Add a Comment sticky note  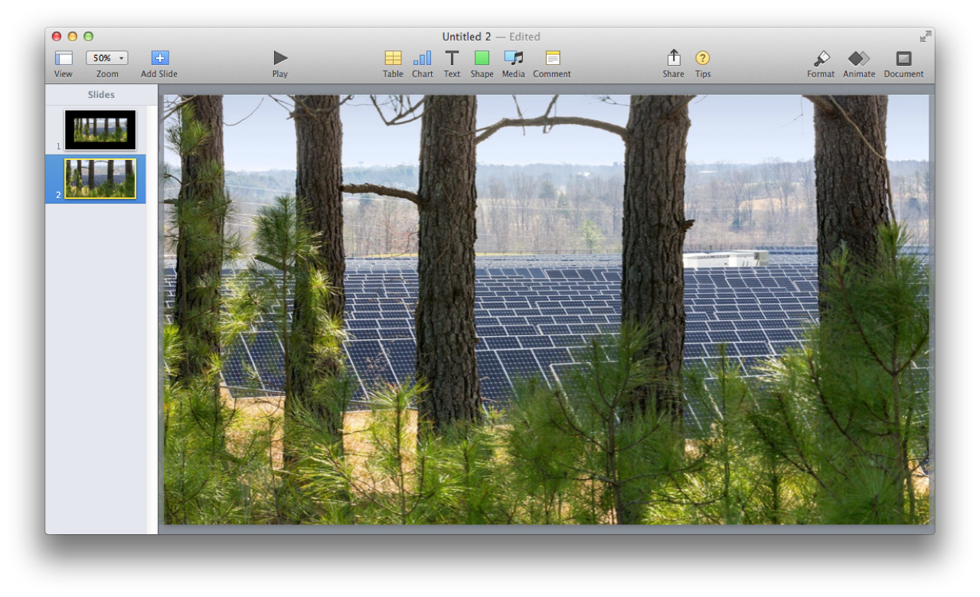552,58
